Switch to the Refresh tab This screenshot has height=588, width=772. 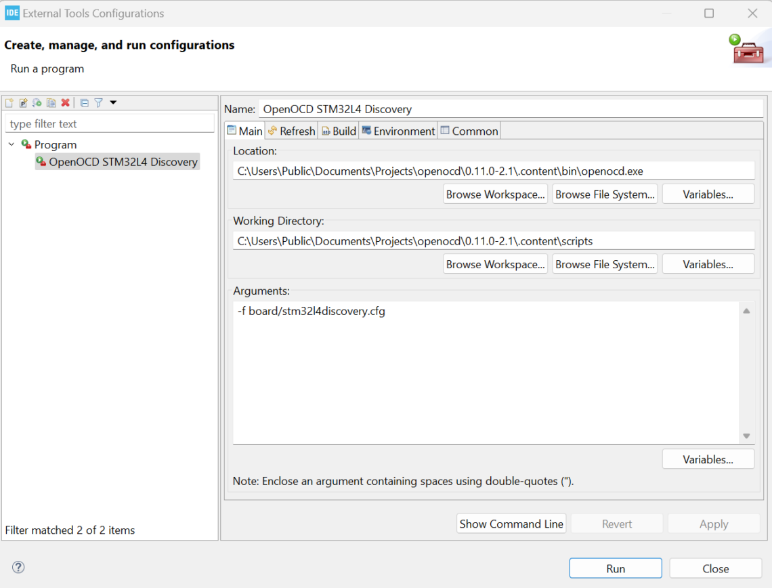291,131
